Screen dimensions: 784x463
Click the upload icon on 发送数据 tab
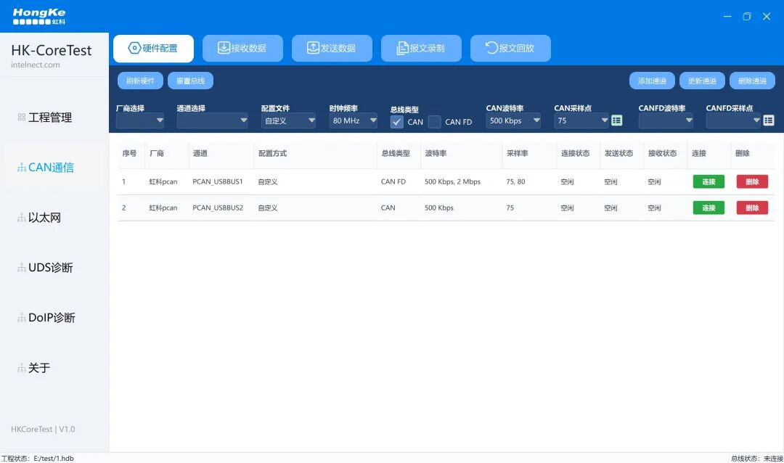[313, 47]
